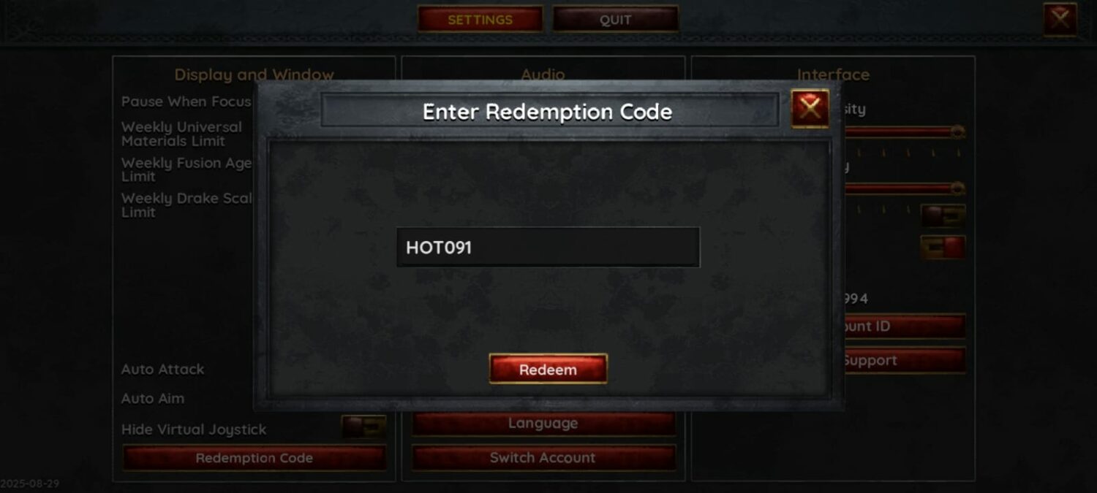1097x493 pixels.
Task: Toggle the lower red Interface switch
Action: (x=943, y=248)
